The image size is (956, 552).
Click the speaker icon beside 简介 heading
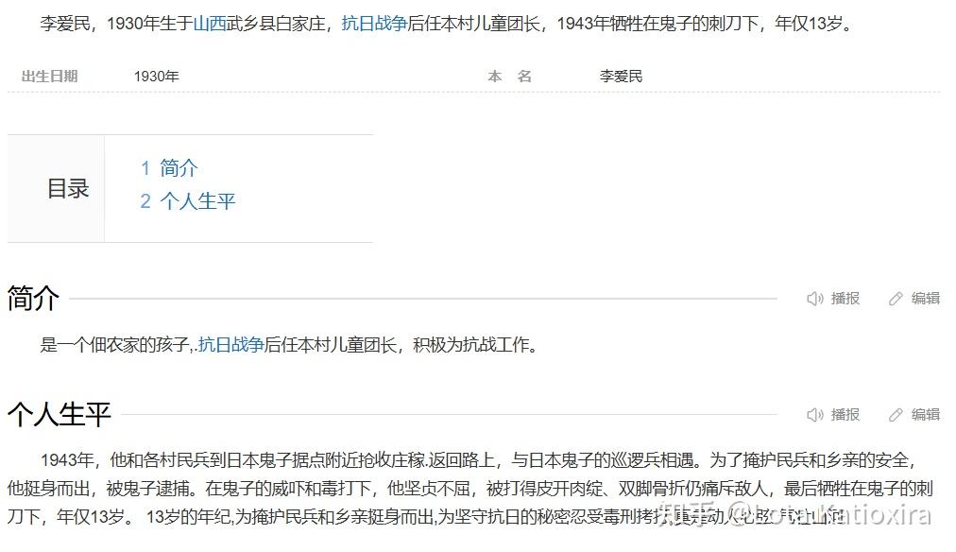[x=815, y=299]
